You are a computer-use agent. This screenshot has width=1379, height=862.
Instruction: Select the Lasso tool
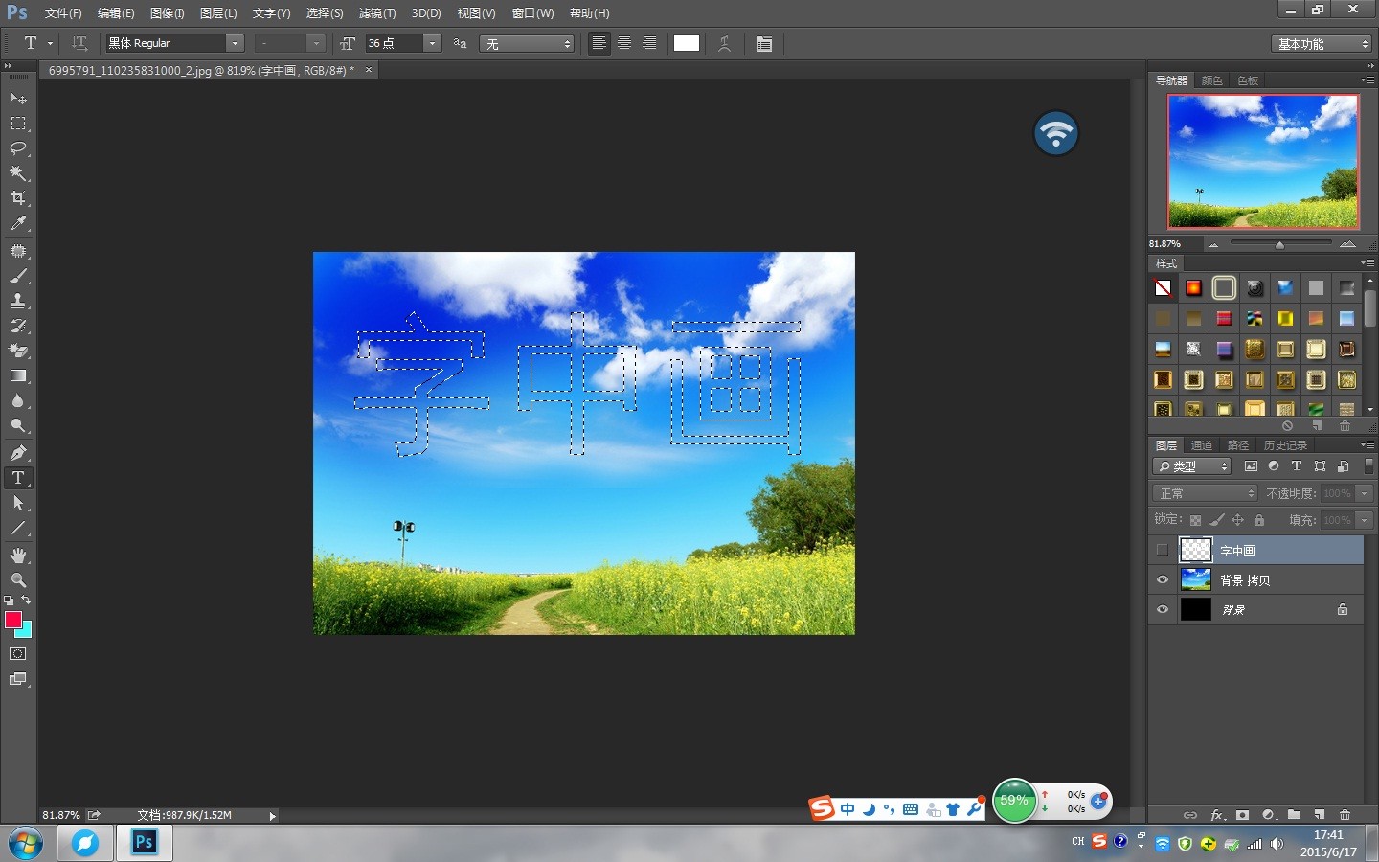18,148
